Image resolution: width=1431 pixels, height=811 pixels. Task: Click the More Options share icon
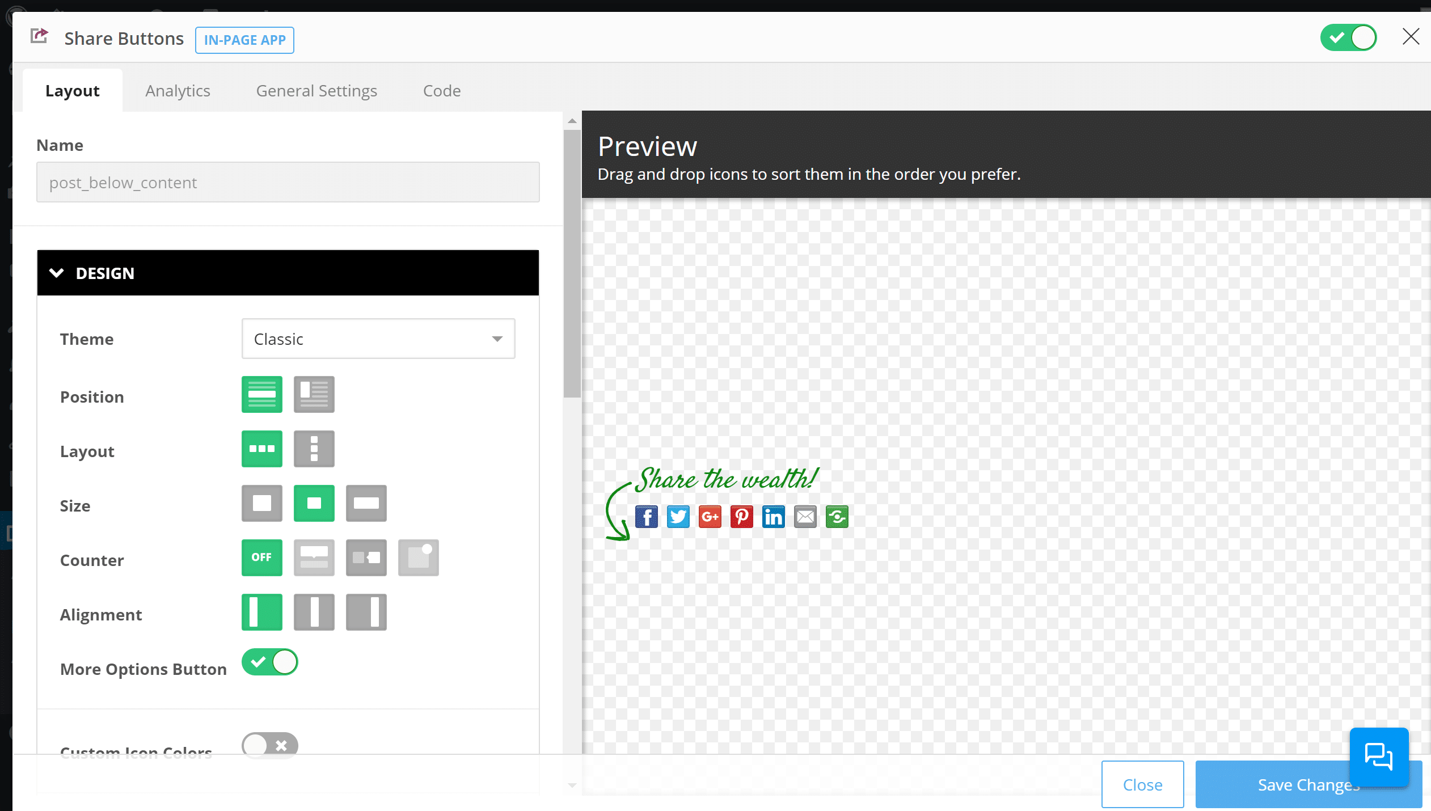[837, 516]
